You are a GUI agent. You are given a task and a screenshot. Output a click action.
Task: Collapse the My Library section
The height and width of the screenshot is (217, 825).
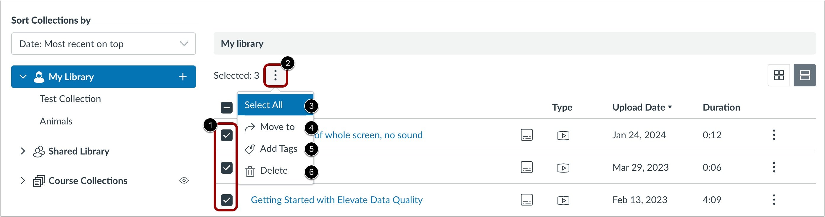coord(22,77)
